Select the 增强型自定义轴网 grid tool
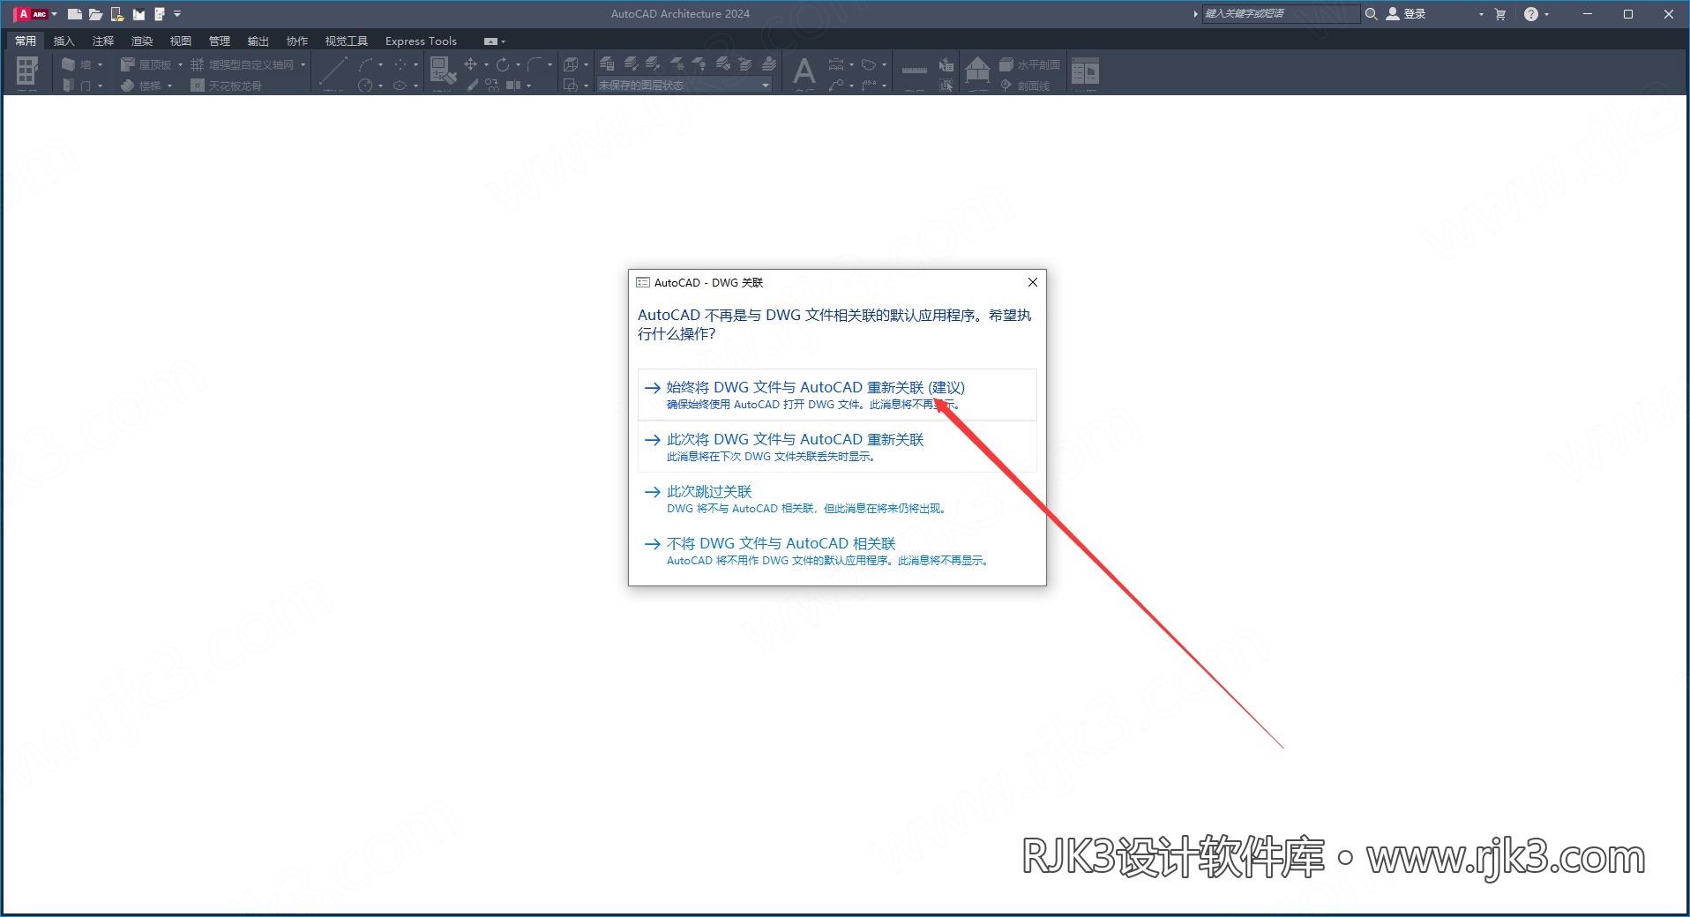This screenshot has height=917, width=1690. [243, 64]
